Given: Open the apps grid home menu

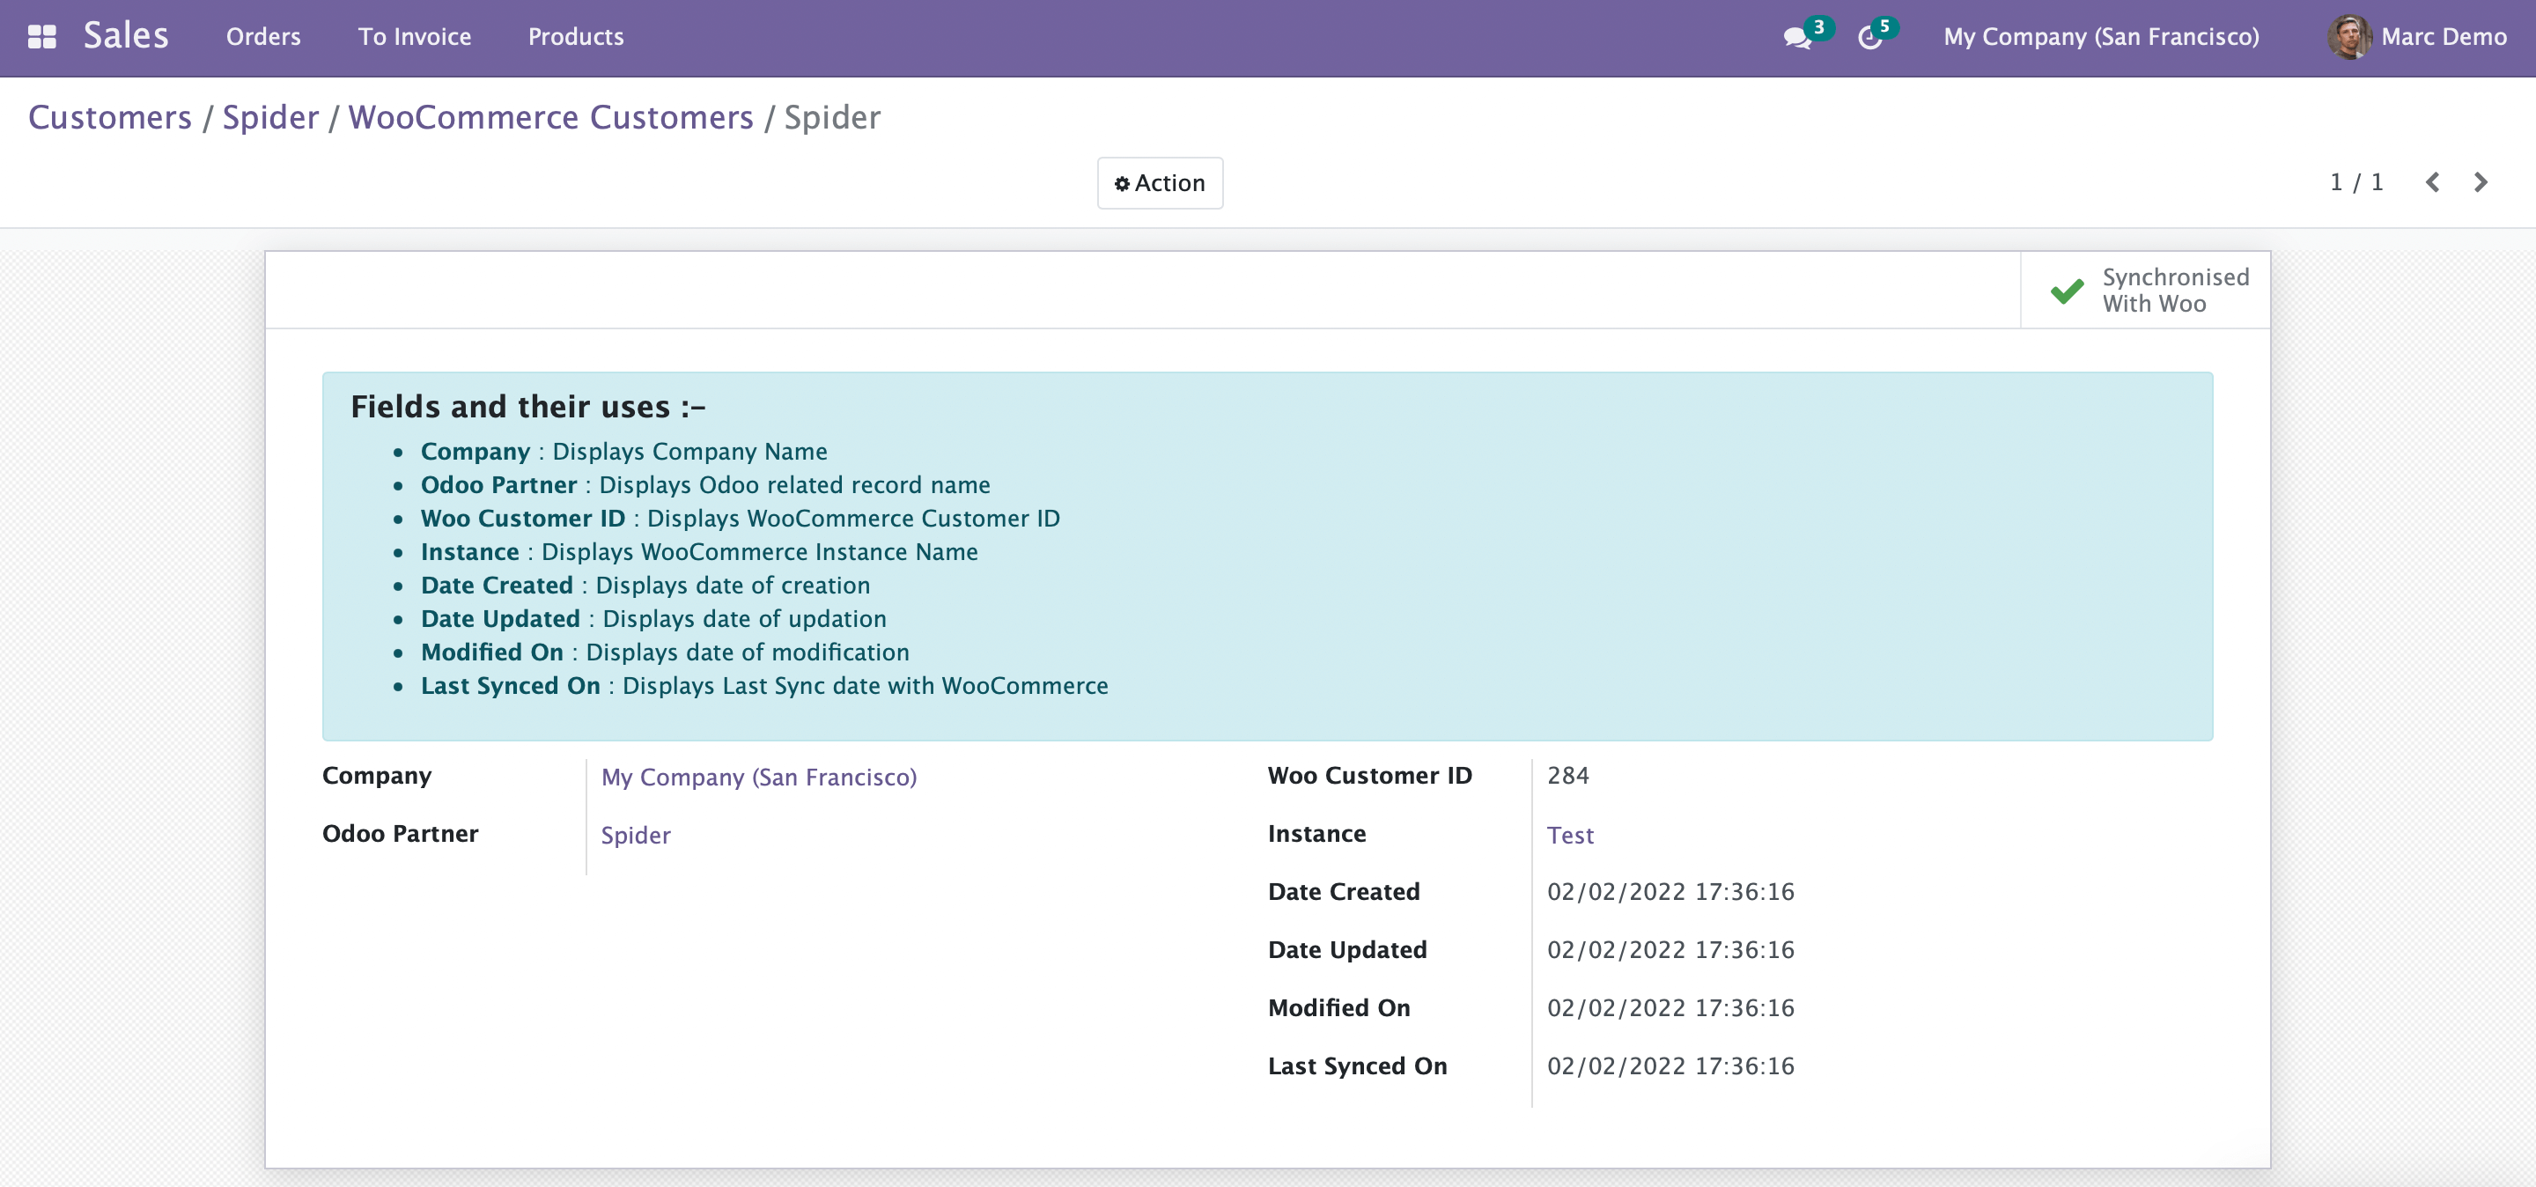Looking at the screenshot, I should click(41, 37).
